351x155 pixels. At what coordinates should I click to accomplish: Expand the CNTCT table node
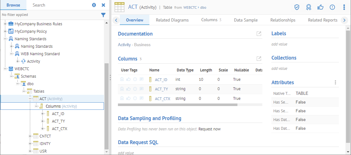pos(30,136)
